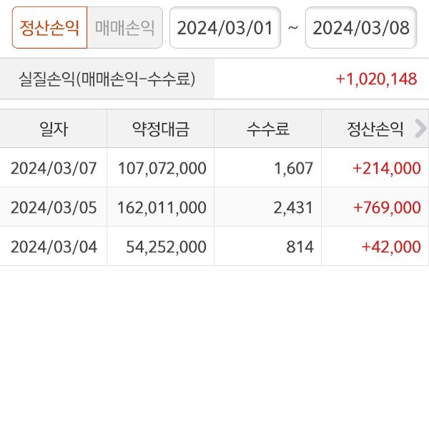Select the 2024/03/07 date row
Image resolution: width=429 pixels, height=429 pixels.
[54, 168]
